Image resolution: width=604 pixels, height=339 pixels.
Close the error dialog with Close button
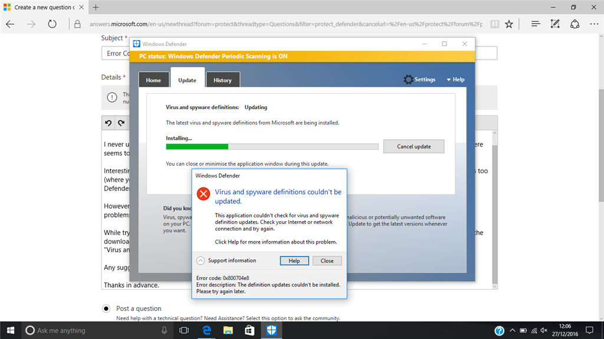(x=327, y=261)
